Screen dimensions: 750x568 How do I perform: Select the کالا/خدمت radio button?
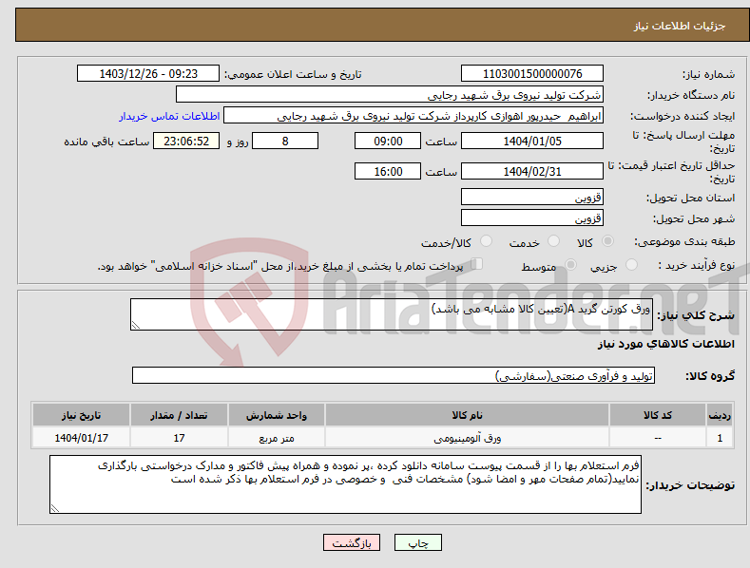(486, 241)
